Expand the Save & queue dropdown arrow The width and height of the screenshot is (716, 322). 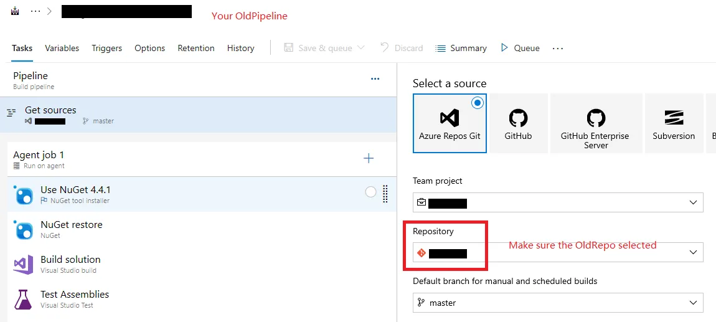click(360, 47)
